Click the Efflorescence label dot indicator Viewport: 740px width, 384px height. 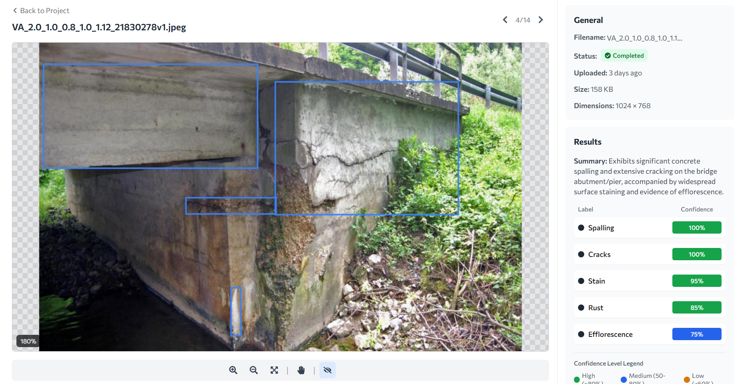(581, 334)
